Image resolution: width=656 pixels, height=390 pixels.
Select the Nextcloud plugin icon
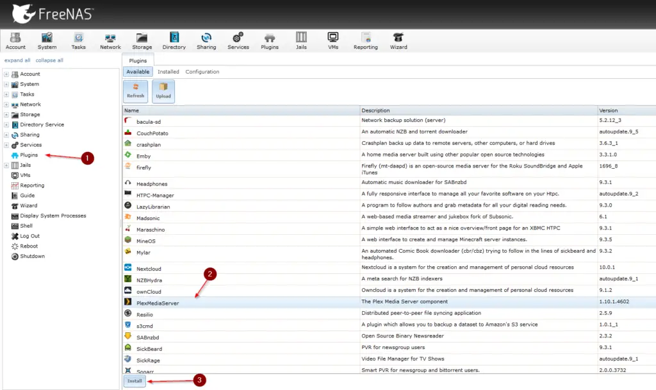pos(128,267)
